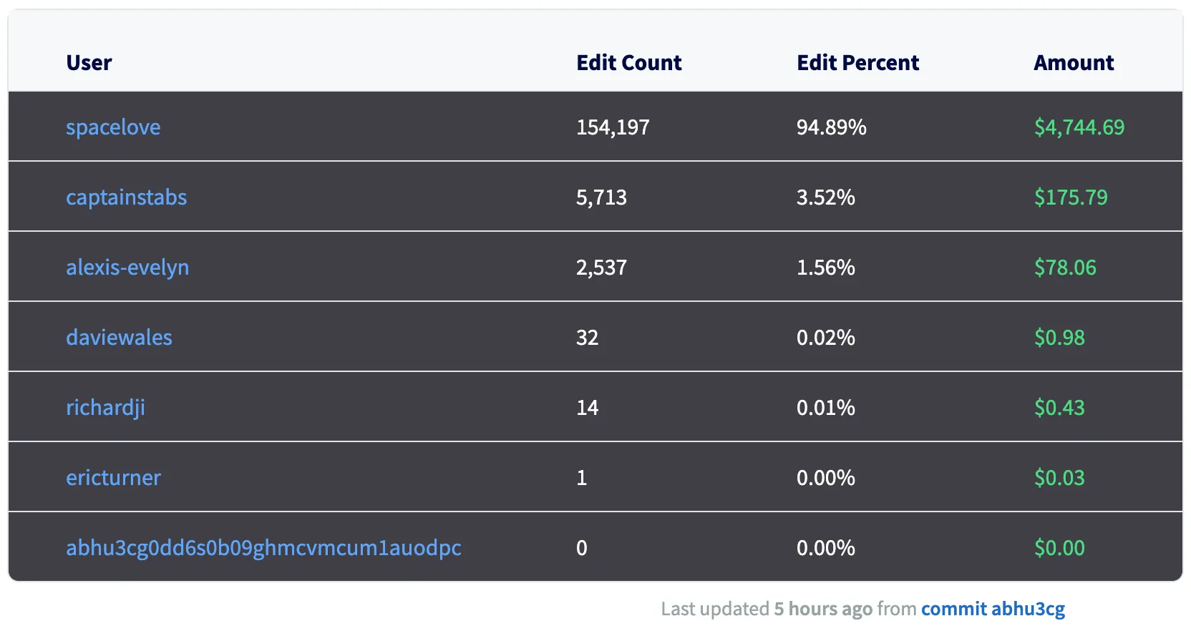Click the 0.02% edit percent value
This screenshot has height=631, width=1191.
coord(825,338)
